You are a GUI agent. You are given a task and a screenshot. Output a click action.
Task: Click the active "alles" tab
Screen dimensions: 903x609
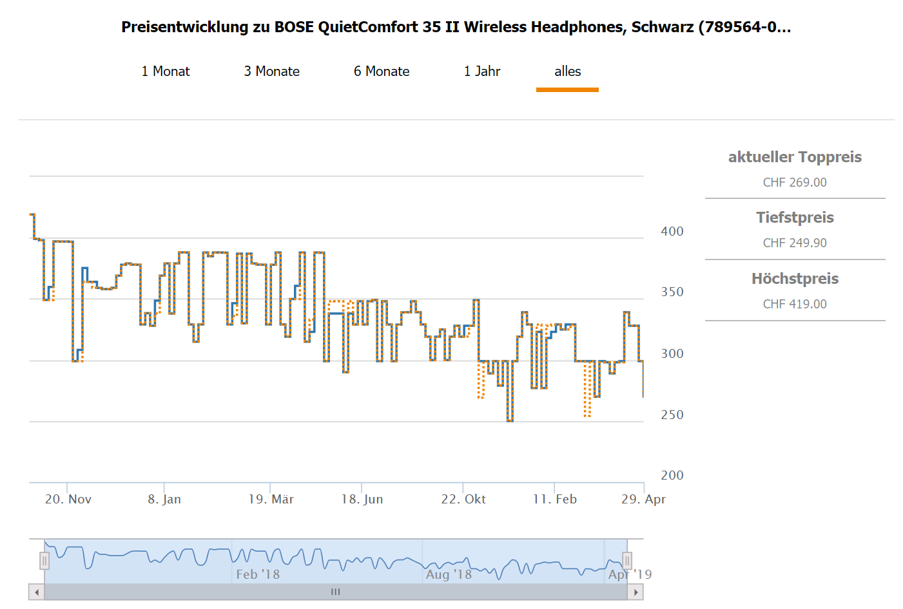(567, 71)
